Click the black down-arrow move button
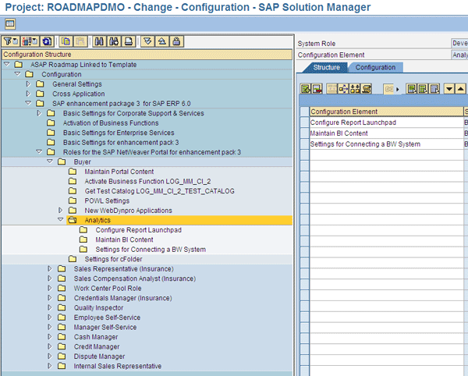 449,89
